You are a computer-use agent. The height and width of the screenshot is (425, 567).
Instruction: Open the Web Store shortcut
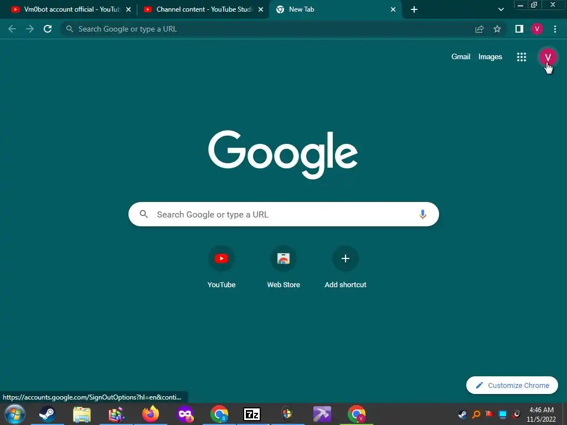click(283, 267)
